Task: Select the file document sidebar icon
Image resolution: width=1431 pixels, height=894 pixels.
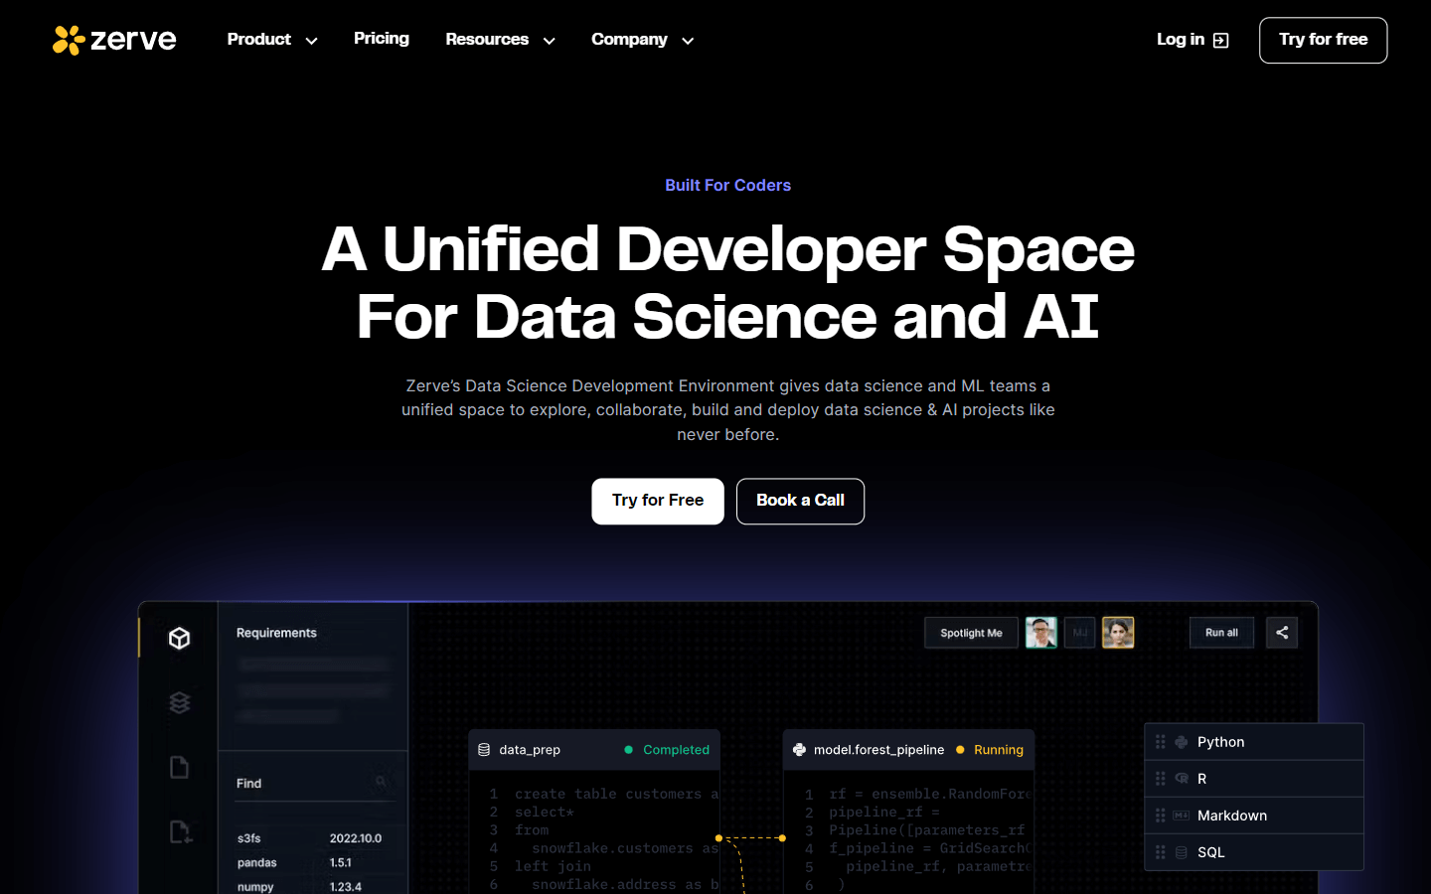Action: pyautogui.click(x=179, y=767)
